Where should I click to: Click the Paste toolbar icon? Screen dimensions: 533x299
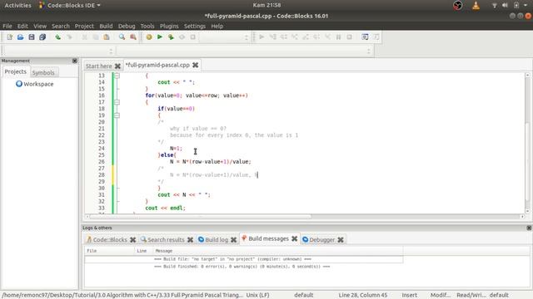107,37
